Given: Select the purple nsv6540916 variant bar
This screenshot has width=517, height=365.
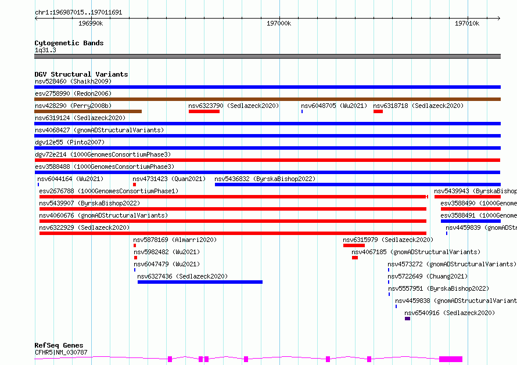Looking at the screenshot, I should (x=408, y=319).
